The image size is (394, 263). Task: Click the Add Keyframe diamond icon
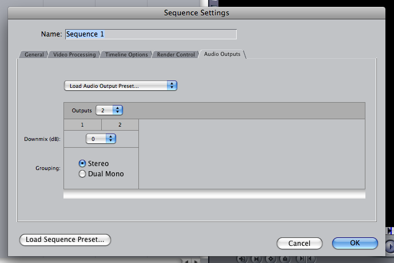coord(269,259)
